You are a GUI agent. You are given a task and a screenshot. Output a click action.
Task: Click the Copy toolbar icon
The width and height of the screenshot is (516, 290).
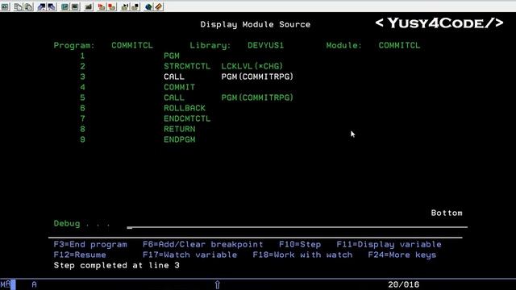(x=18, y=6)
